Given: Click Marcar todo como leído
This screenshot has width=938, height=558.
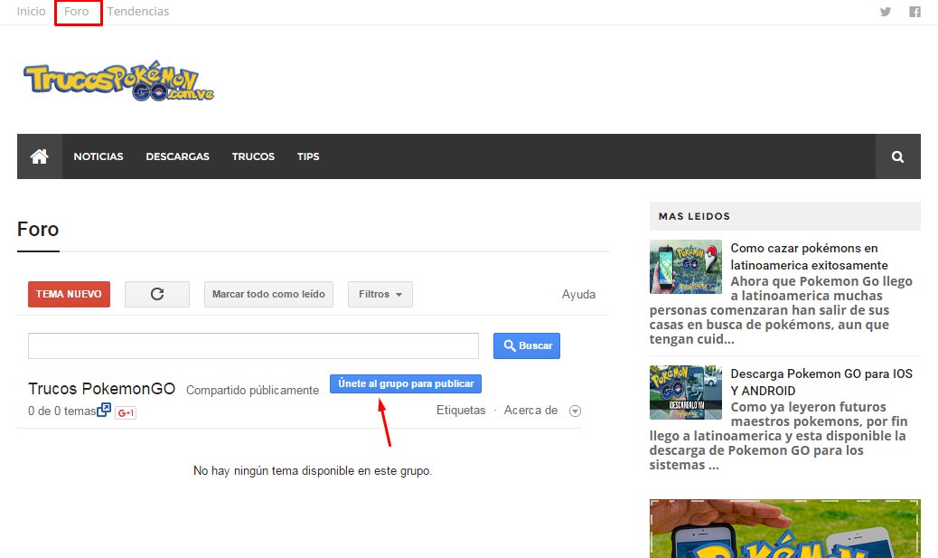Looking at the screenshot, I should coord(268,294).
